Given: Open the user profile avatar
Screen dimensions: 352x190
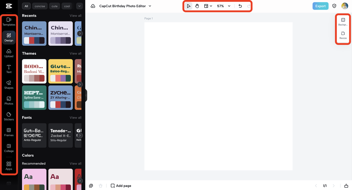Looking at the screenshot, I should pyautogui.click(x=345, y=6).
